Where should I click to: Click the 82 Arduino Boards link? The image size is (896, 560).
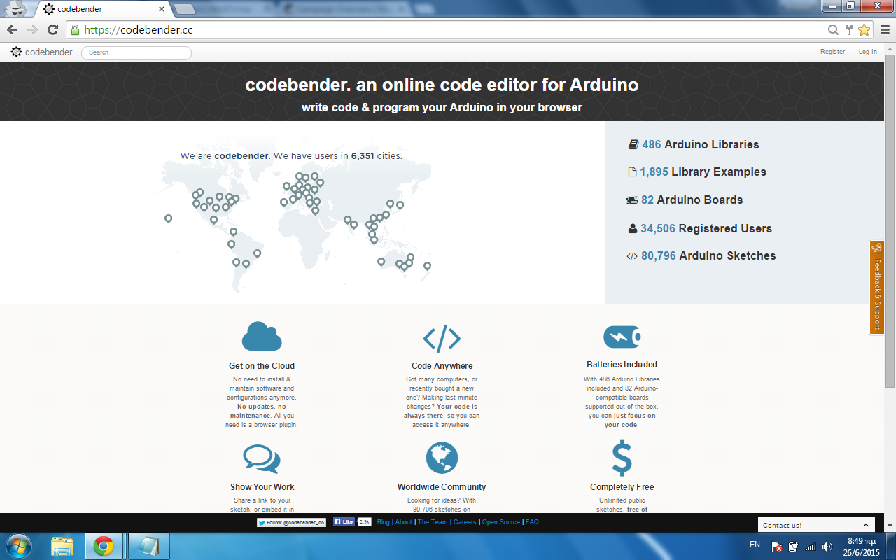[692, 200]
